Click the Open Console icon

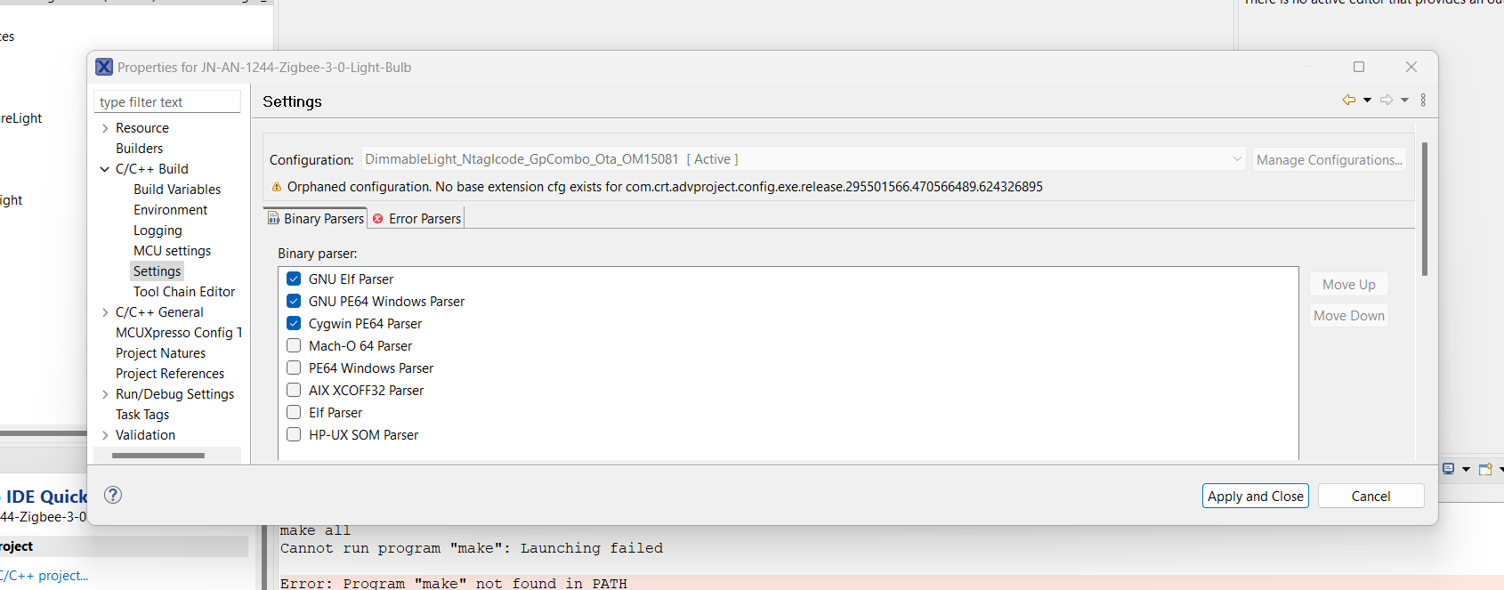pos(1485,469)
